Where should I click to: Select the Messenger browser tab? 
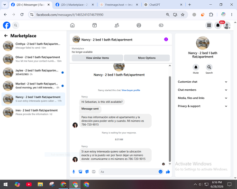pos(30,5)
